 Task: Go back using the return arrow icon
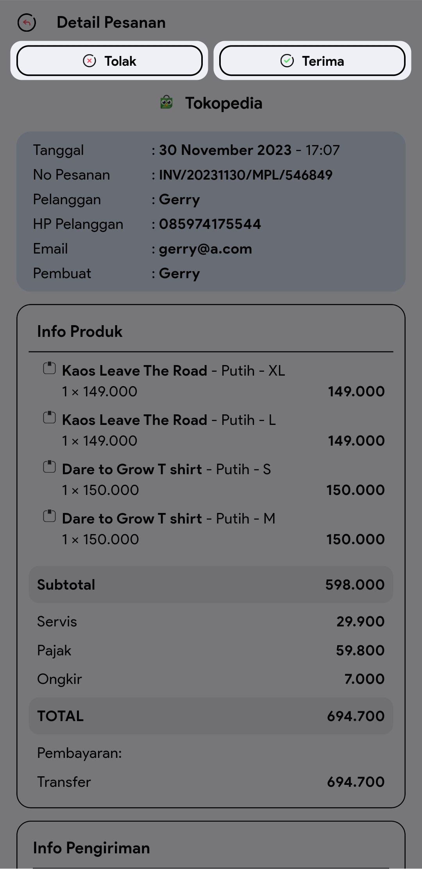27,23
